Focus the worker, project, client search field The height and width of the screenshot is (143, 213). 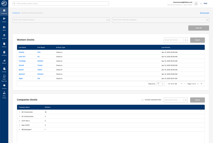[61, 3]
